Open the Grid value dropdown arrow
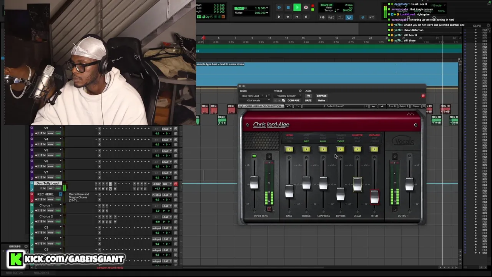The image size is (492, 277). click(267, 8)
